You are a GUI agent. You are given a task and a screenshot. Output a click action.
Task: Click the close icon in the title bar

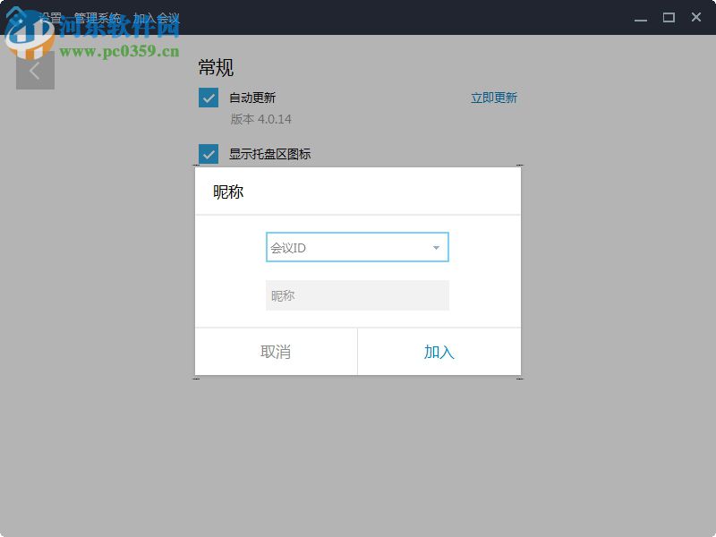[696, 17]
